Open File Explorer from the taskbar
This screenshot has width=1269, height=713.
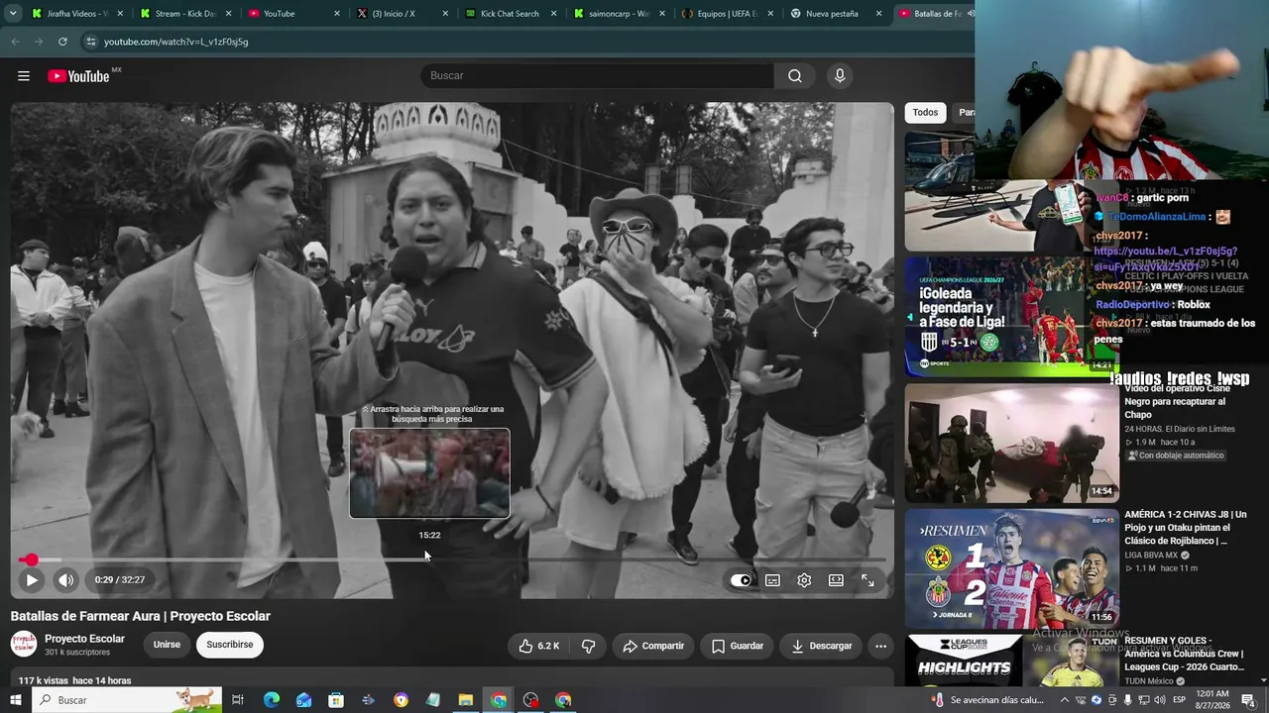[465, 700]
